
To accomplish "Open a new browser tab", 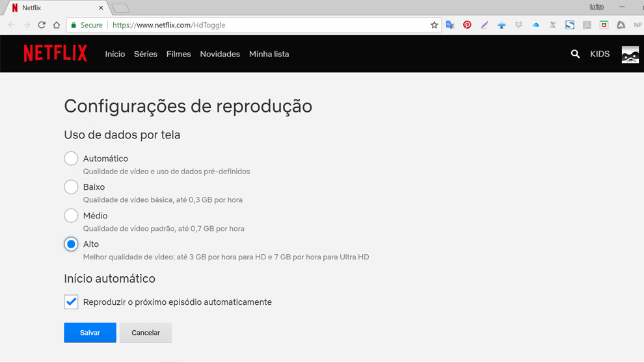I will [x=121, y=8].
